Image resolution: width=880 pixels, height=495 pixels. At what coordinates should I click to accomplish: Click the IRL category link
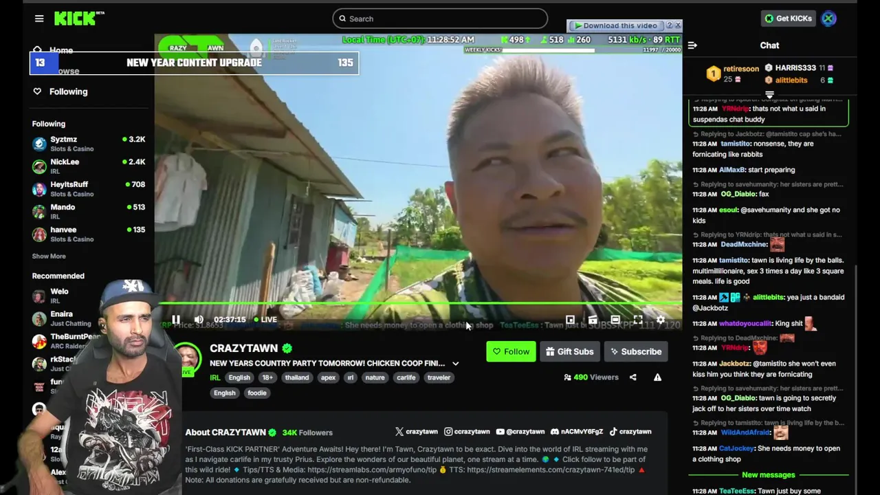click(x=215, y=377)
